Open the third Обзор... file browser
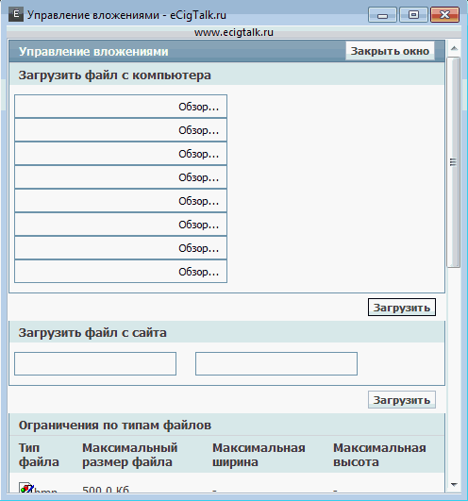Image resolution: width=468 pixels, height=501 pixels. (198, 154)
